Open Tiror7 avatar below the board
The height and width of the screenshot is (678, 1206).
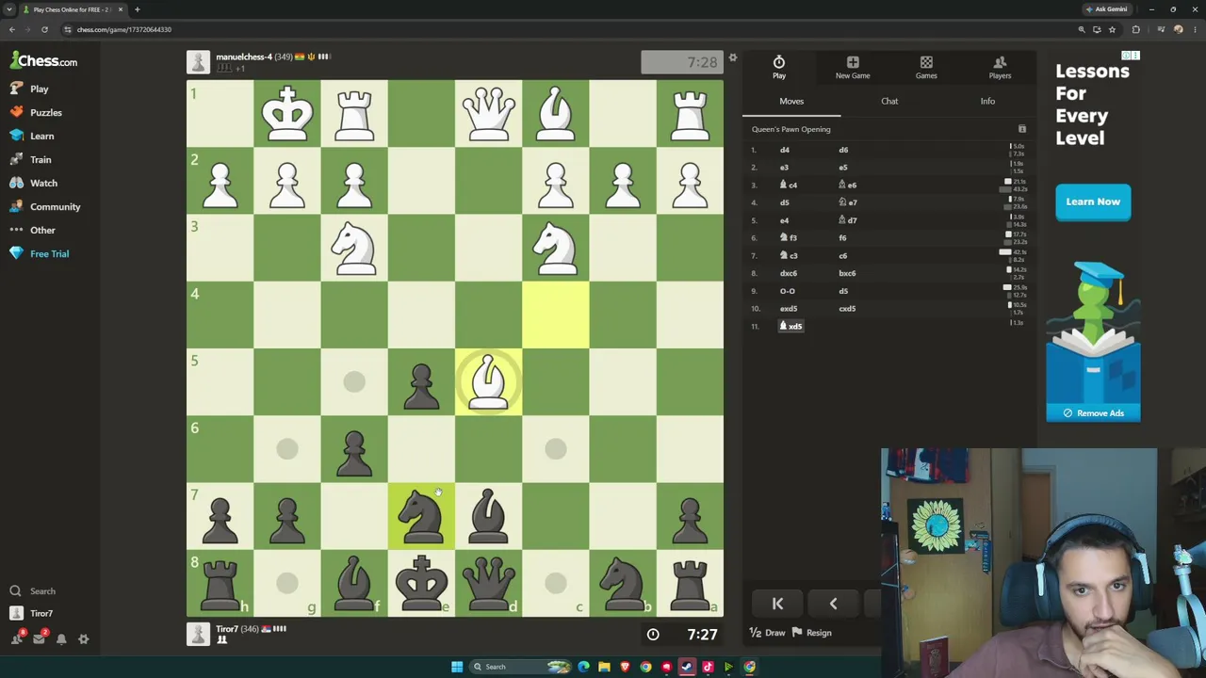pyautogui.click(x=198, y=635)
